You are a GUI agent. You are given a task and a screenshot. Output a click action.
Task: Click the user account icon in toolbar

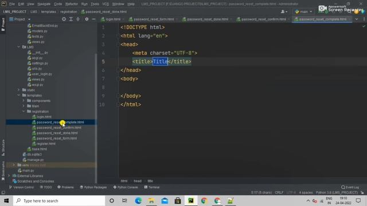pos(284,11)
